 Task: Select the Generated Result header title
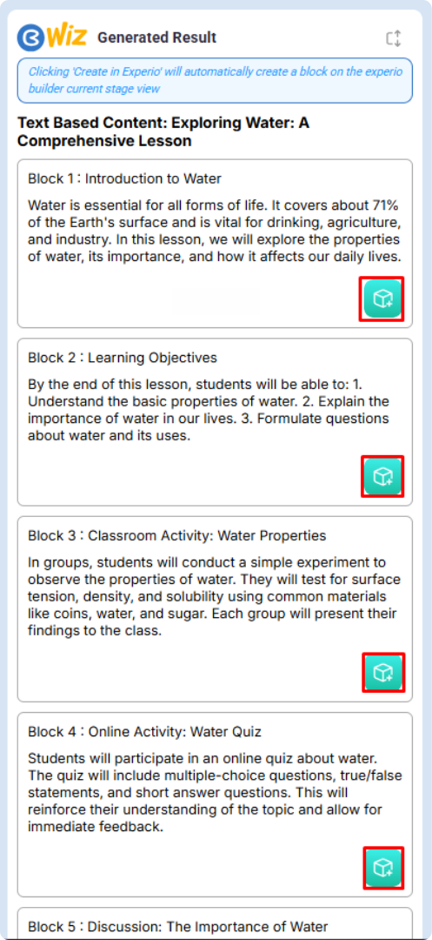[156, 37]
